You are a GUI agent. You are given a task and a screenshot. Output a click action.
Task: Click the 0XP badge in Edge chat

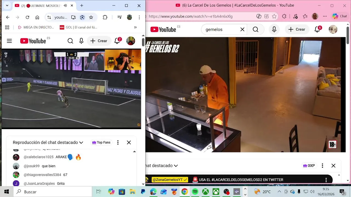(309, 166)
